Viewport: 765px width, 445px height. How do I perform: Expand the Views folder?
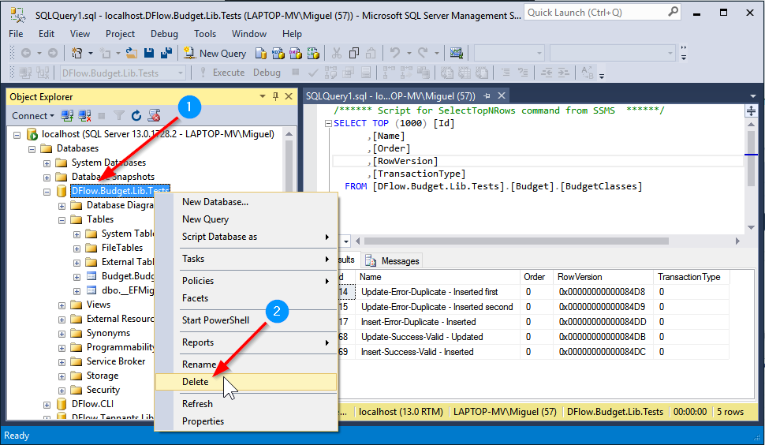tap(62, 305)
